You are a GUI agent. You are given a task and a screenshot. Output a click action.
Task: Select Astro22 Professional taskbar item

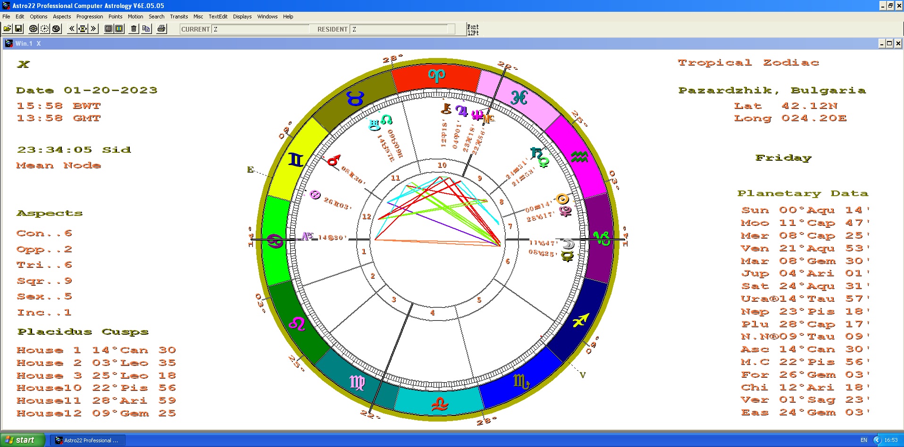click(87, 440)
